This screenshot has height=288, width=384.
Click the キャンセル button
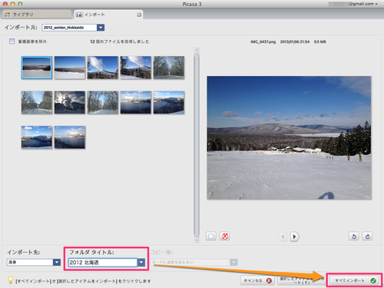click(257, 280)
